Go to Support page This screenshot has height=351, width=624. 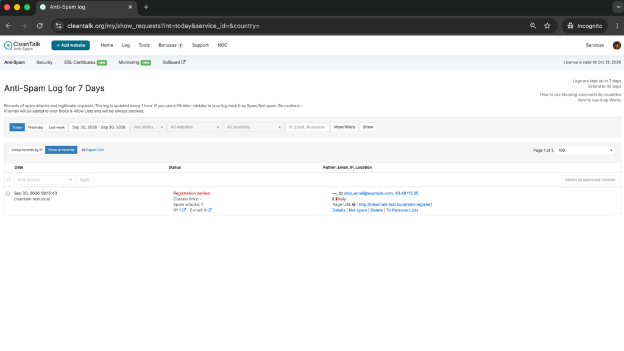[200, 45]
